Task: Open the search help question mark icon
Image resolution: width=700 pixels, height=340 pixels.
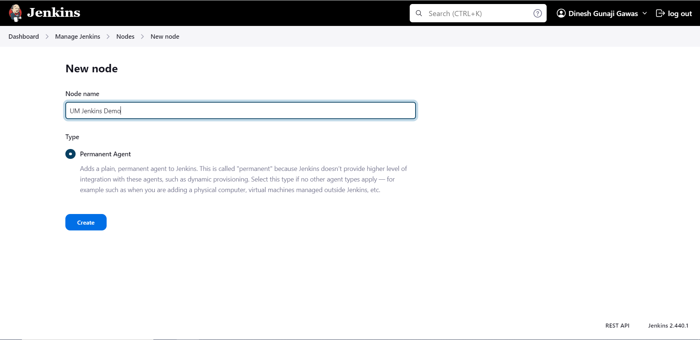Action: [x=538, y=14]
